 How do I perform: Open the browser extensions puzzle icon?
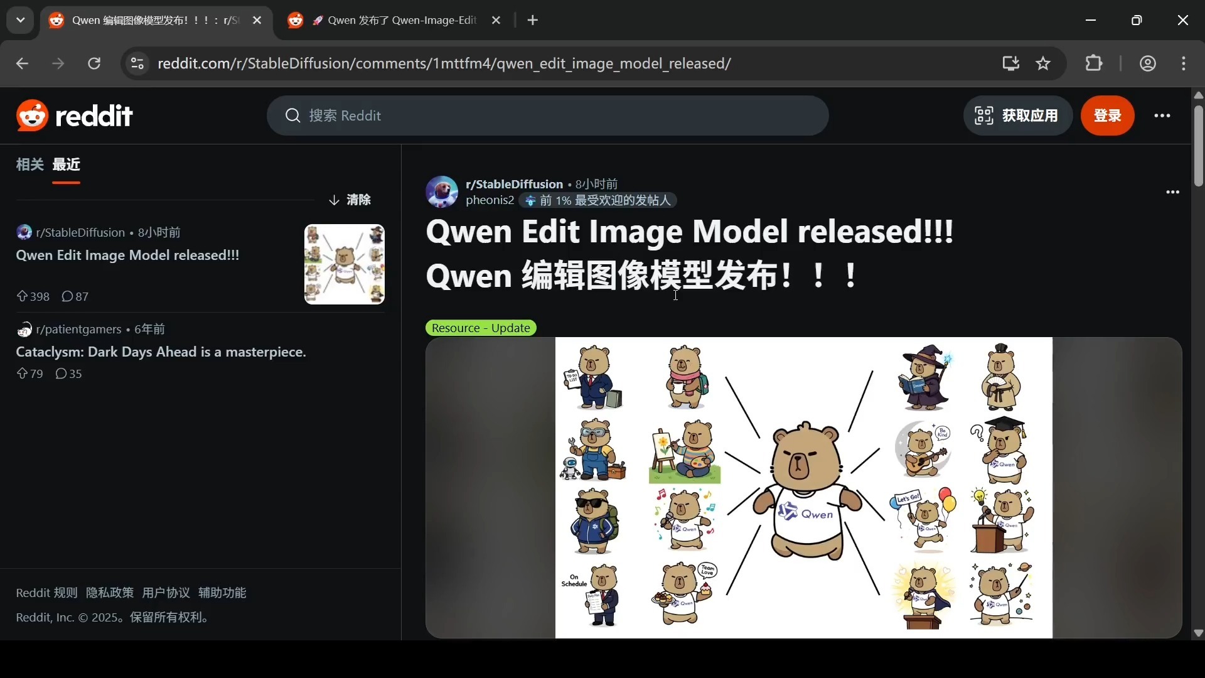coord(1094,63)
